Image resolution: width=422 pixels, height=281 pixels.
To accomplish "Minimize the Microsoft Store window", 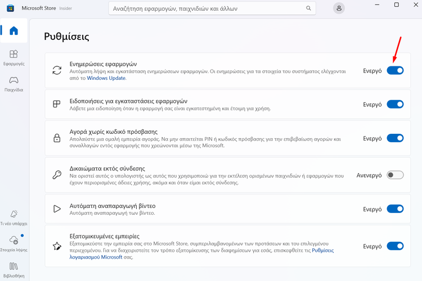I will click(377, 5).
